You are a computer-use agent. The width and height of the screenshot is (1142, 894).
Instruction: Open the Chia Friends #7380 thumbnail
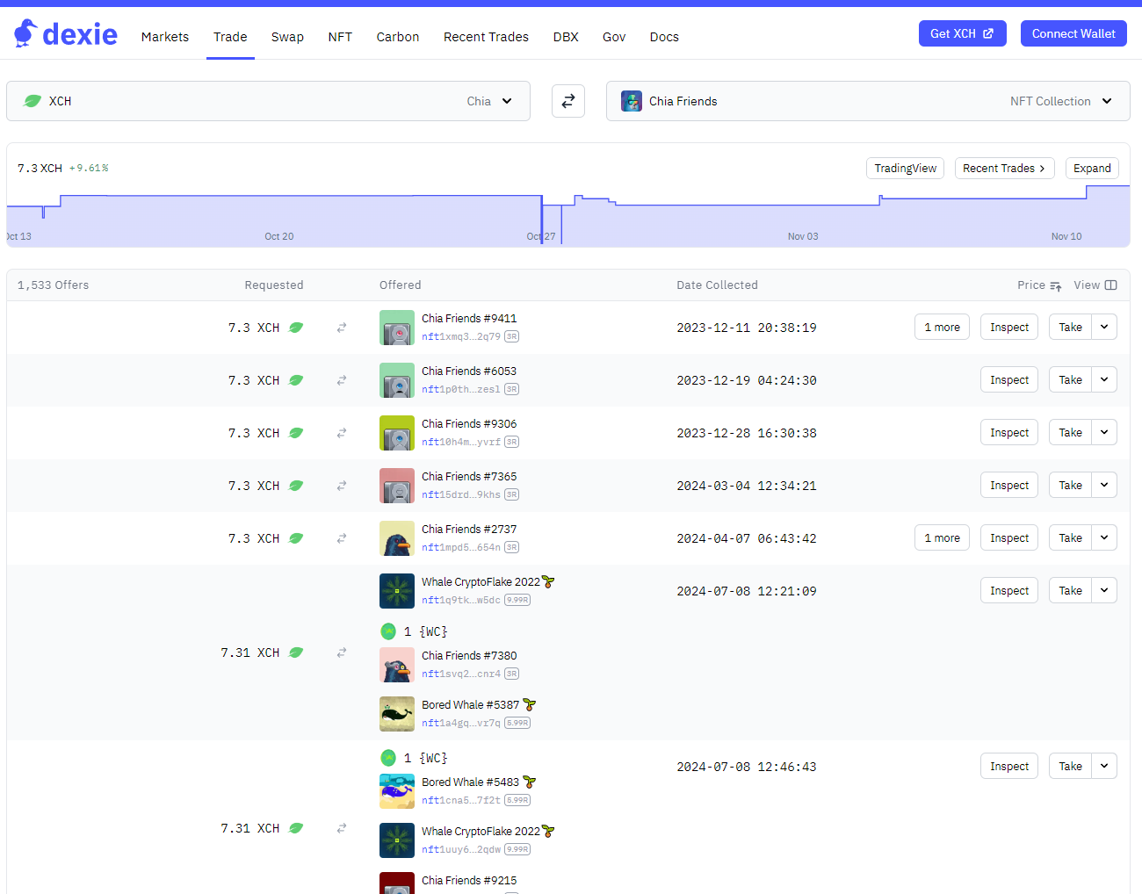point(397,665)
